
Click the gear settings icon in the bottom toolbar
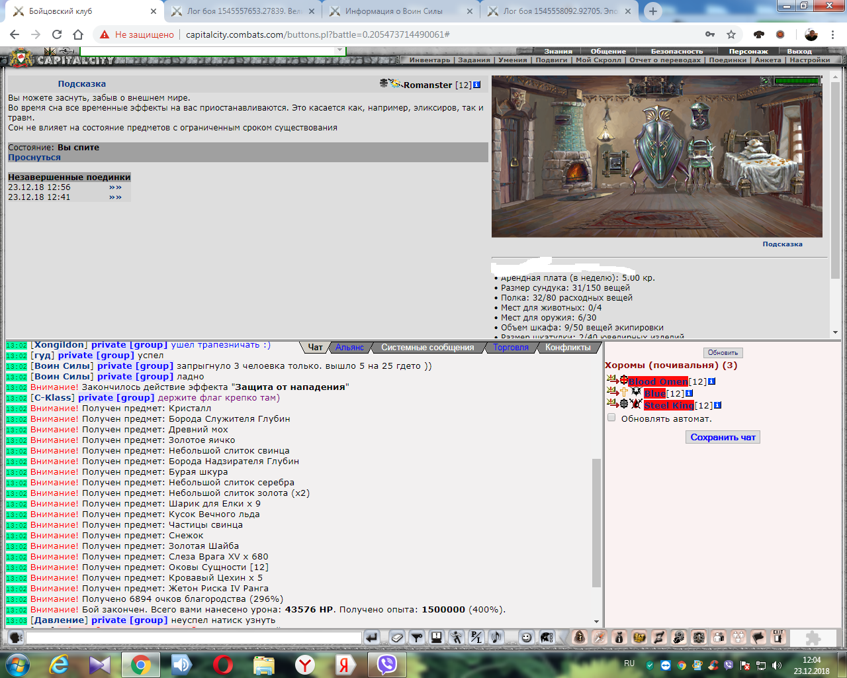(699, 637)
